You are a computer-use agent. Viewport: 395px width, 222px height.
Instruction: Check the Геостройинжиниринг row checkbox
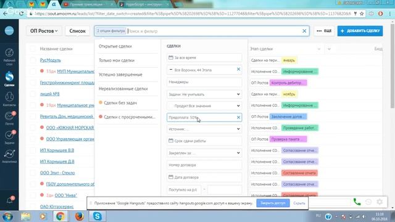pyautogui.click(x=33, y=83)
